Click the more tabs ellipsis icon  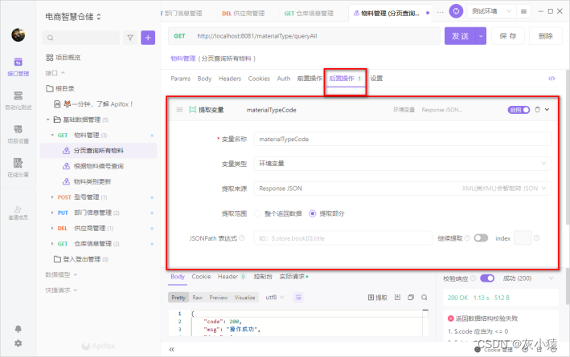(x=441, y=12)
